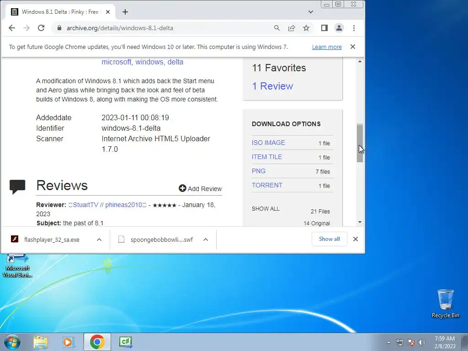The height and width of the screenshot is (351, 468).
Task: Open the Chrome profile menu
Action: click(339, 28)
